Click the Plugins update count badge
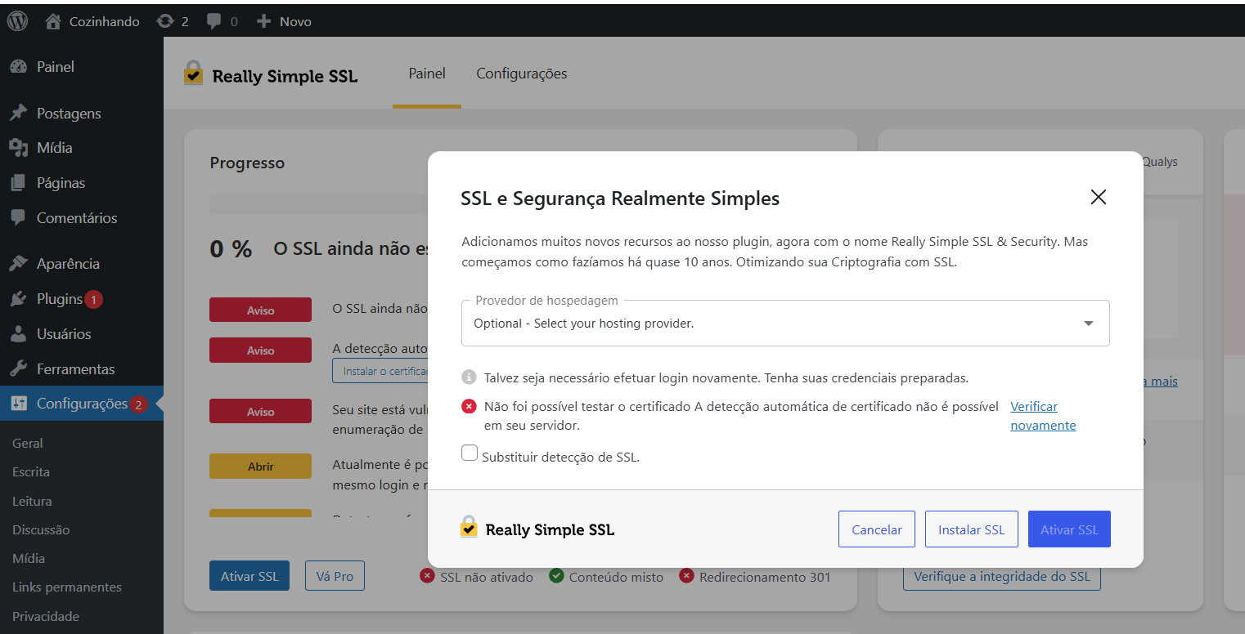1245x634 pixels. point(93,299)
